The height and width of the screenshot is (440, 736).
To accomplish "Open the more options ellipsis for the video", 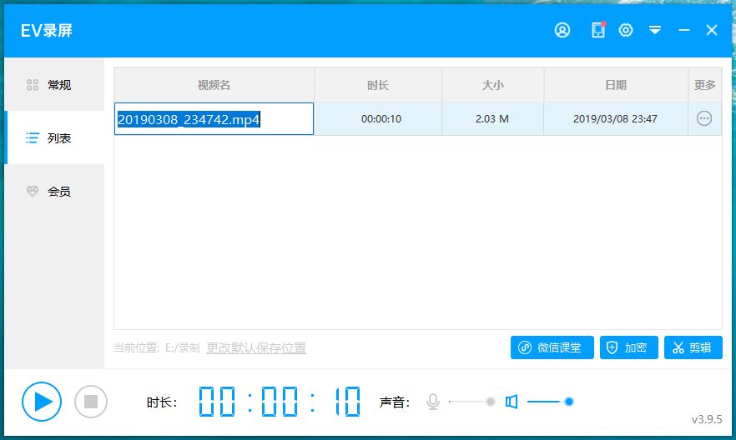I will pyautogui.click(x=704, y=118).
